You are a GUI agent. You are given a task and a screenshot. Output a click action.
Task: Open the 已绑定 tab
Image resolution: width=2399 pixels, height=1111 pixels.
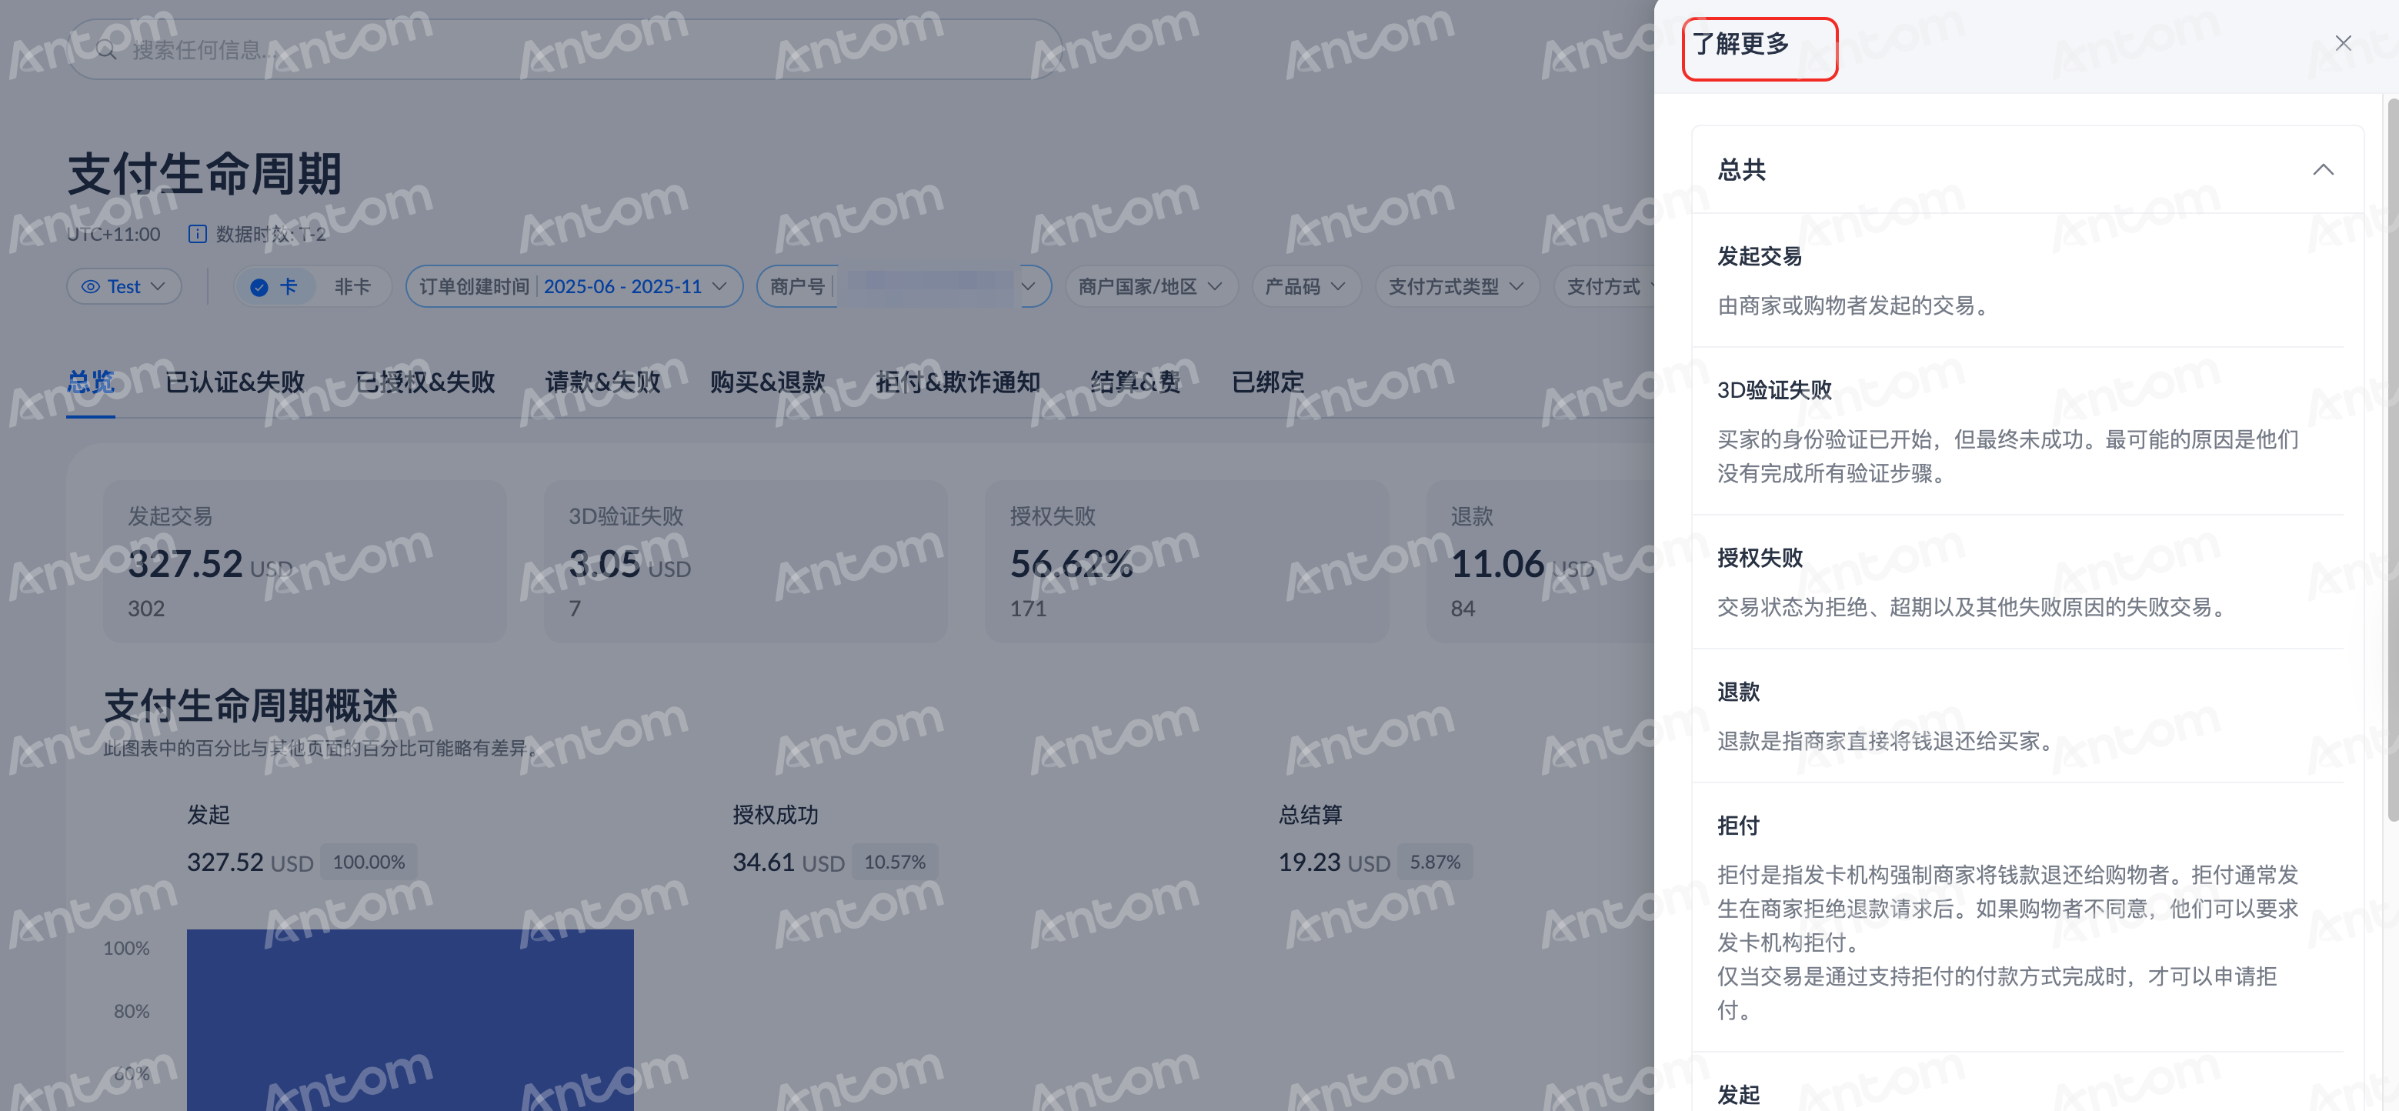pyautogui.click(x=1267, y=382)
